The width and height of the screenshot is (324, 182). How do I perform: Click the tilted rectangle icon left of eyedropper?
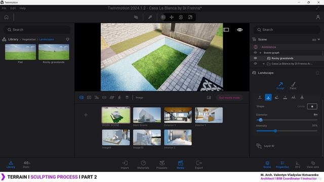click(x=136, y=17)
